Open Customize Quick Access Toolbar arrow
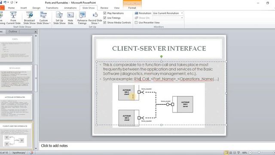275x155 pixels. click(x=17, y=3)
